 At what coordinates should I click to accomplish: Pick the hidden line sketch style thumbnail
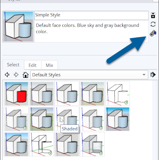click(x=117, y=93)
